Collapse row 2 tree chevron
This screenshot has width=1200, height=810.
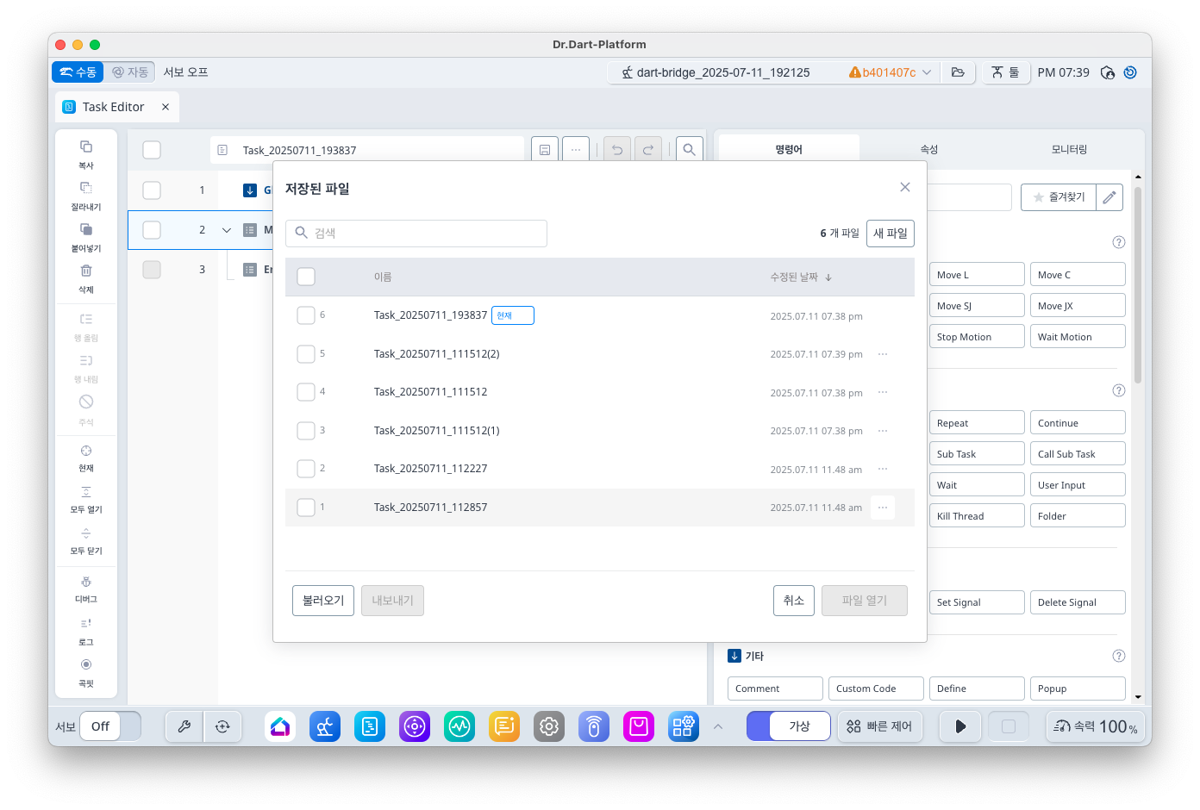point(227,230)
